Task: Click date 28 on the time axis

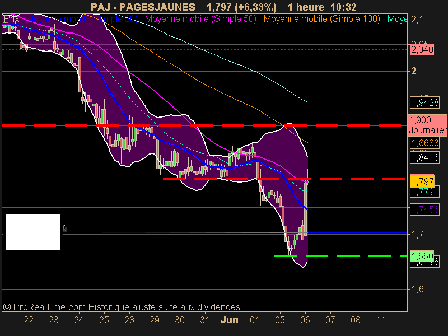Action: (129, 320)
